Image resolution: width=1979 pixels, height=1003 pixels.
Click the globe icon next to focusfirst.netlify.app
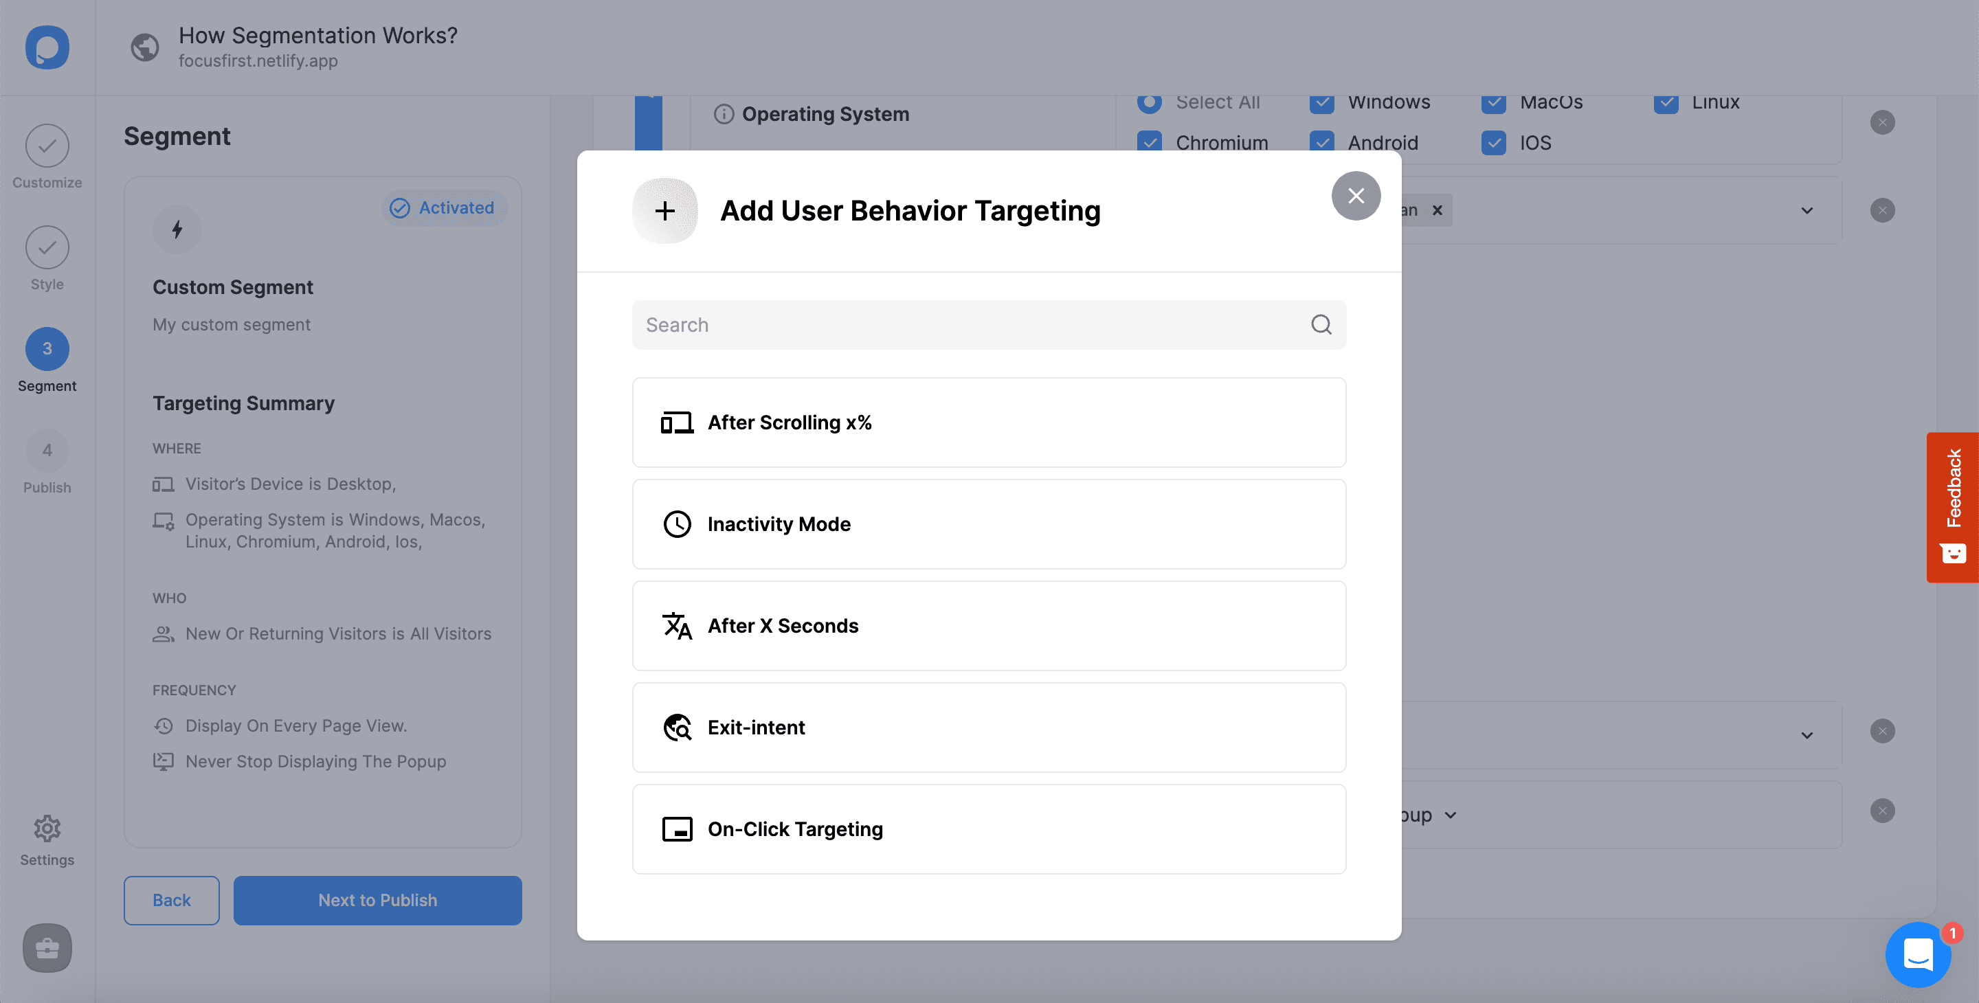pyautogui.click(x=144, y=47)
